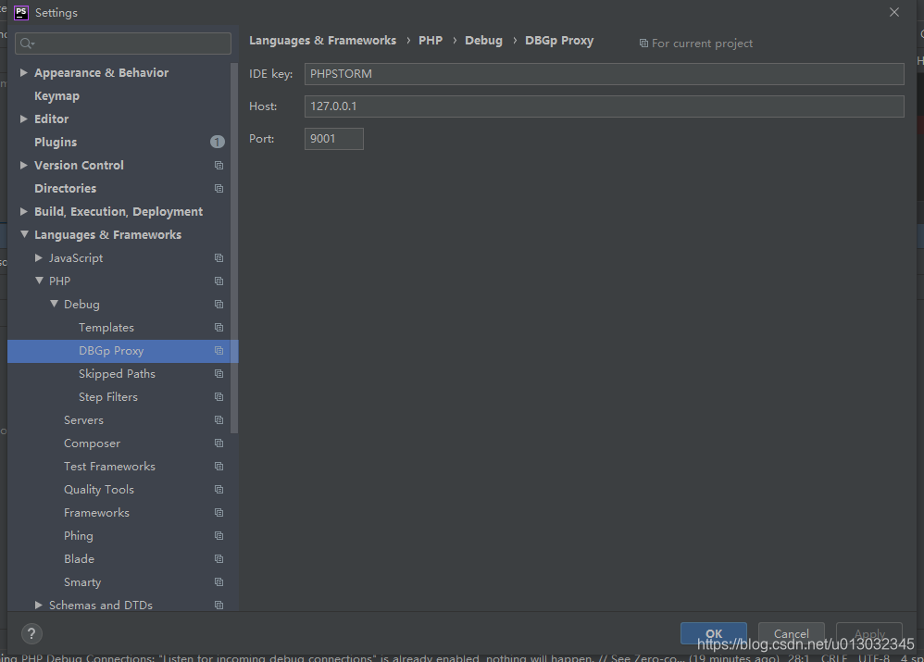Click project-level icon next to Frameworks
Image resolution: width=924 pixels, height=662 pixels.
pyautogui.click(x=219, y=513)
